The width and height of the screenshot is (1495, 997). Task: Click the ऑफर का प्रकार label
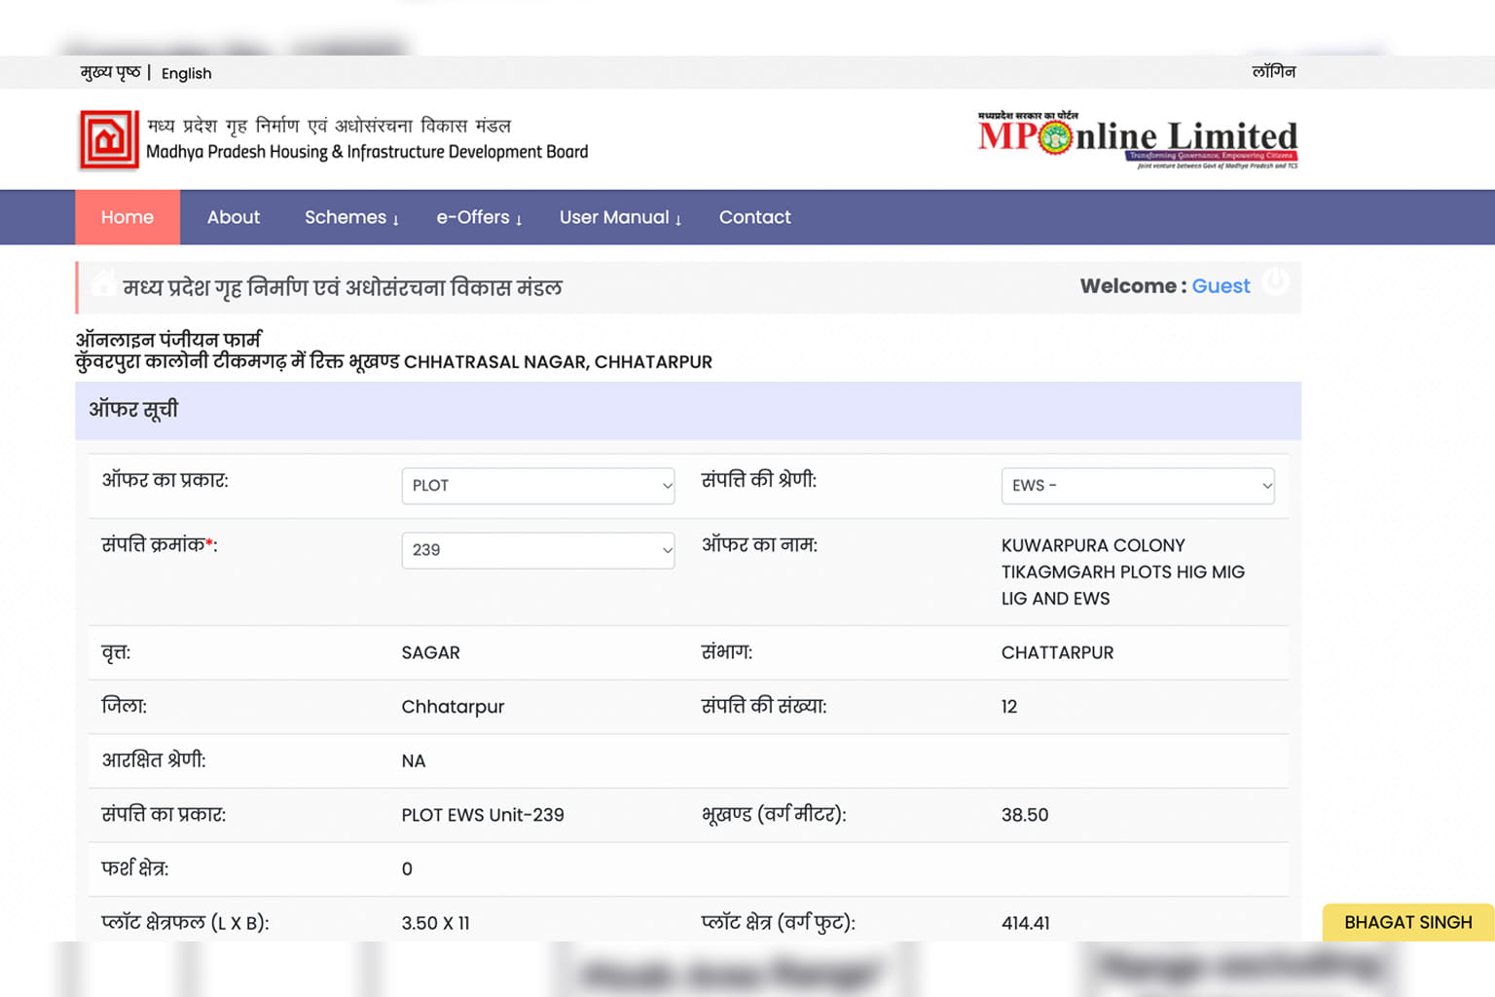[x=165, y=480]
